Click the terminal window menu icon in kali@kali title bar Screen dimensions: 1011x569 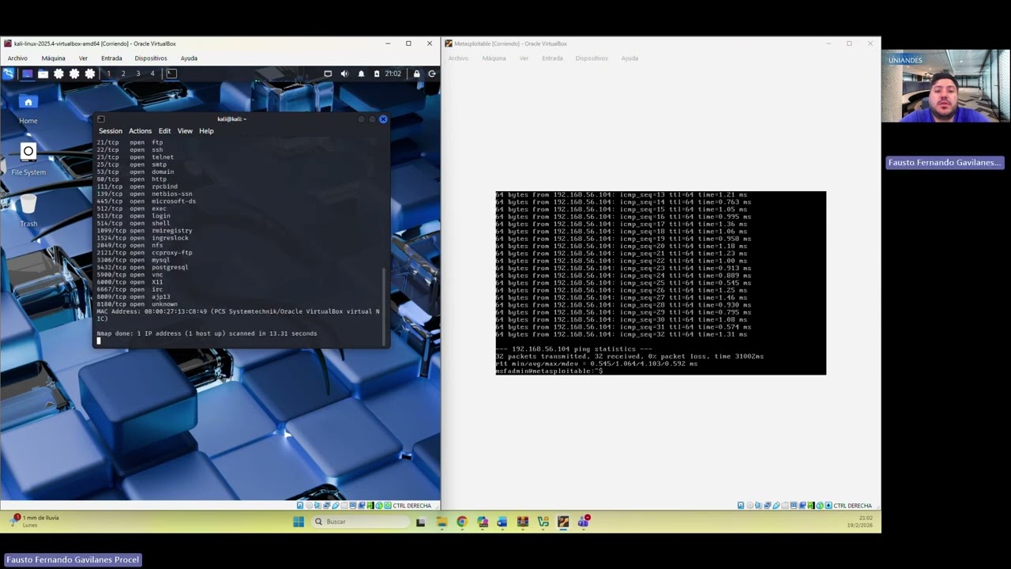[x=101, y=119]
